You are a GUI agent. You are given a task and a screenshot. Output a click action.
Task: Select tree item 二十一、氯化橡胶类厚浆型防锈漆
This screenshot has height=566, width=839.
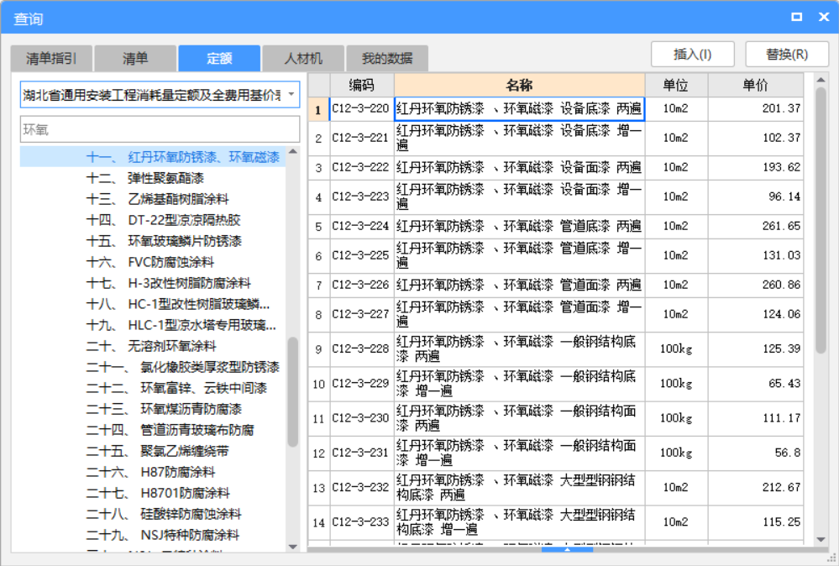point(183,367)
